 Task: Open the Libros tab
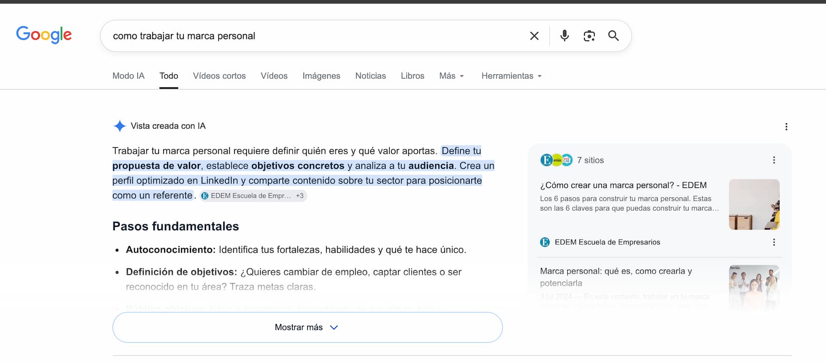click(412, 76)
